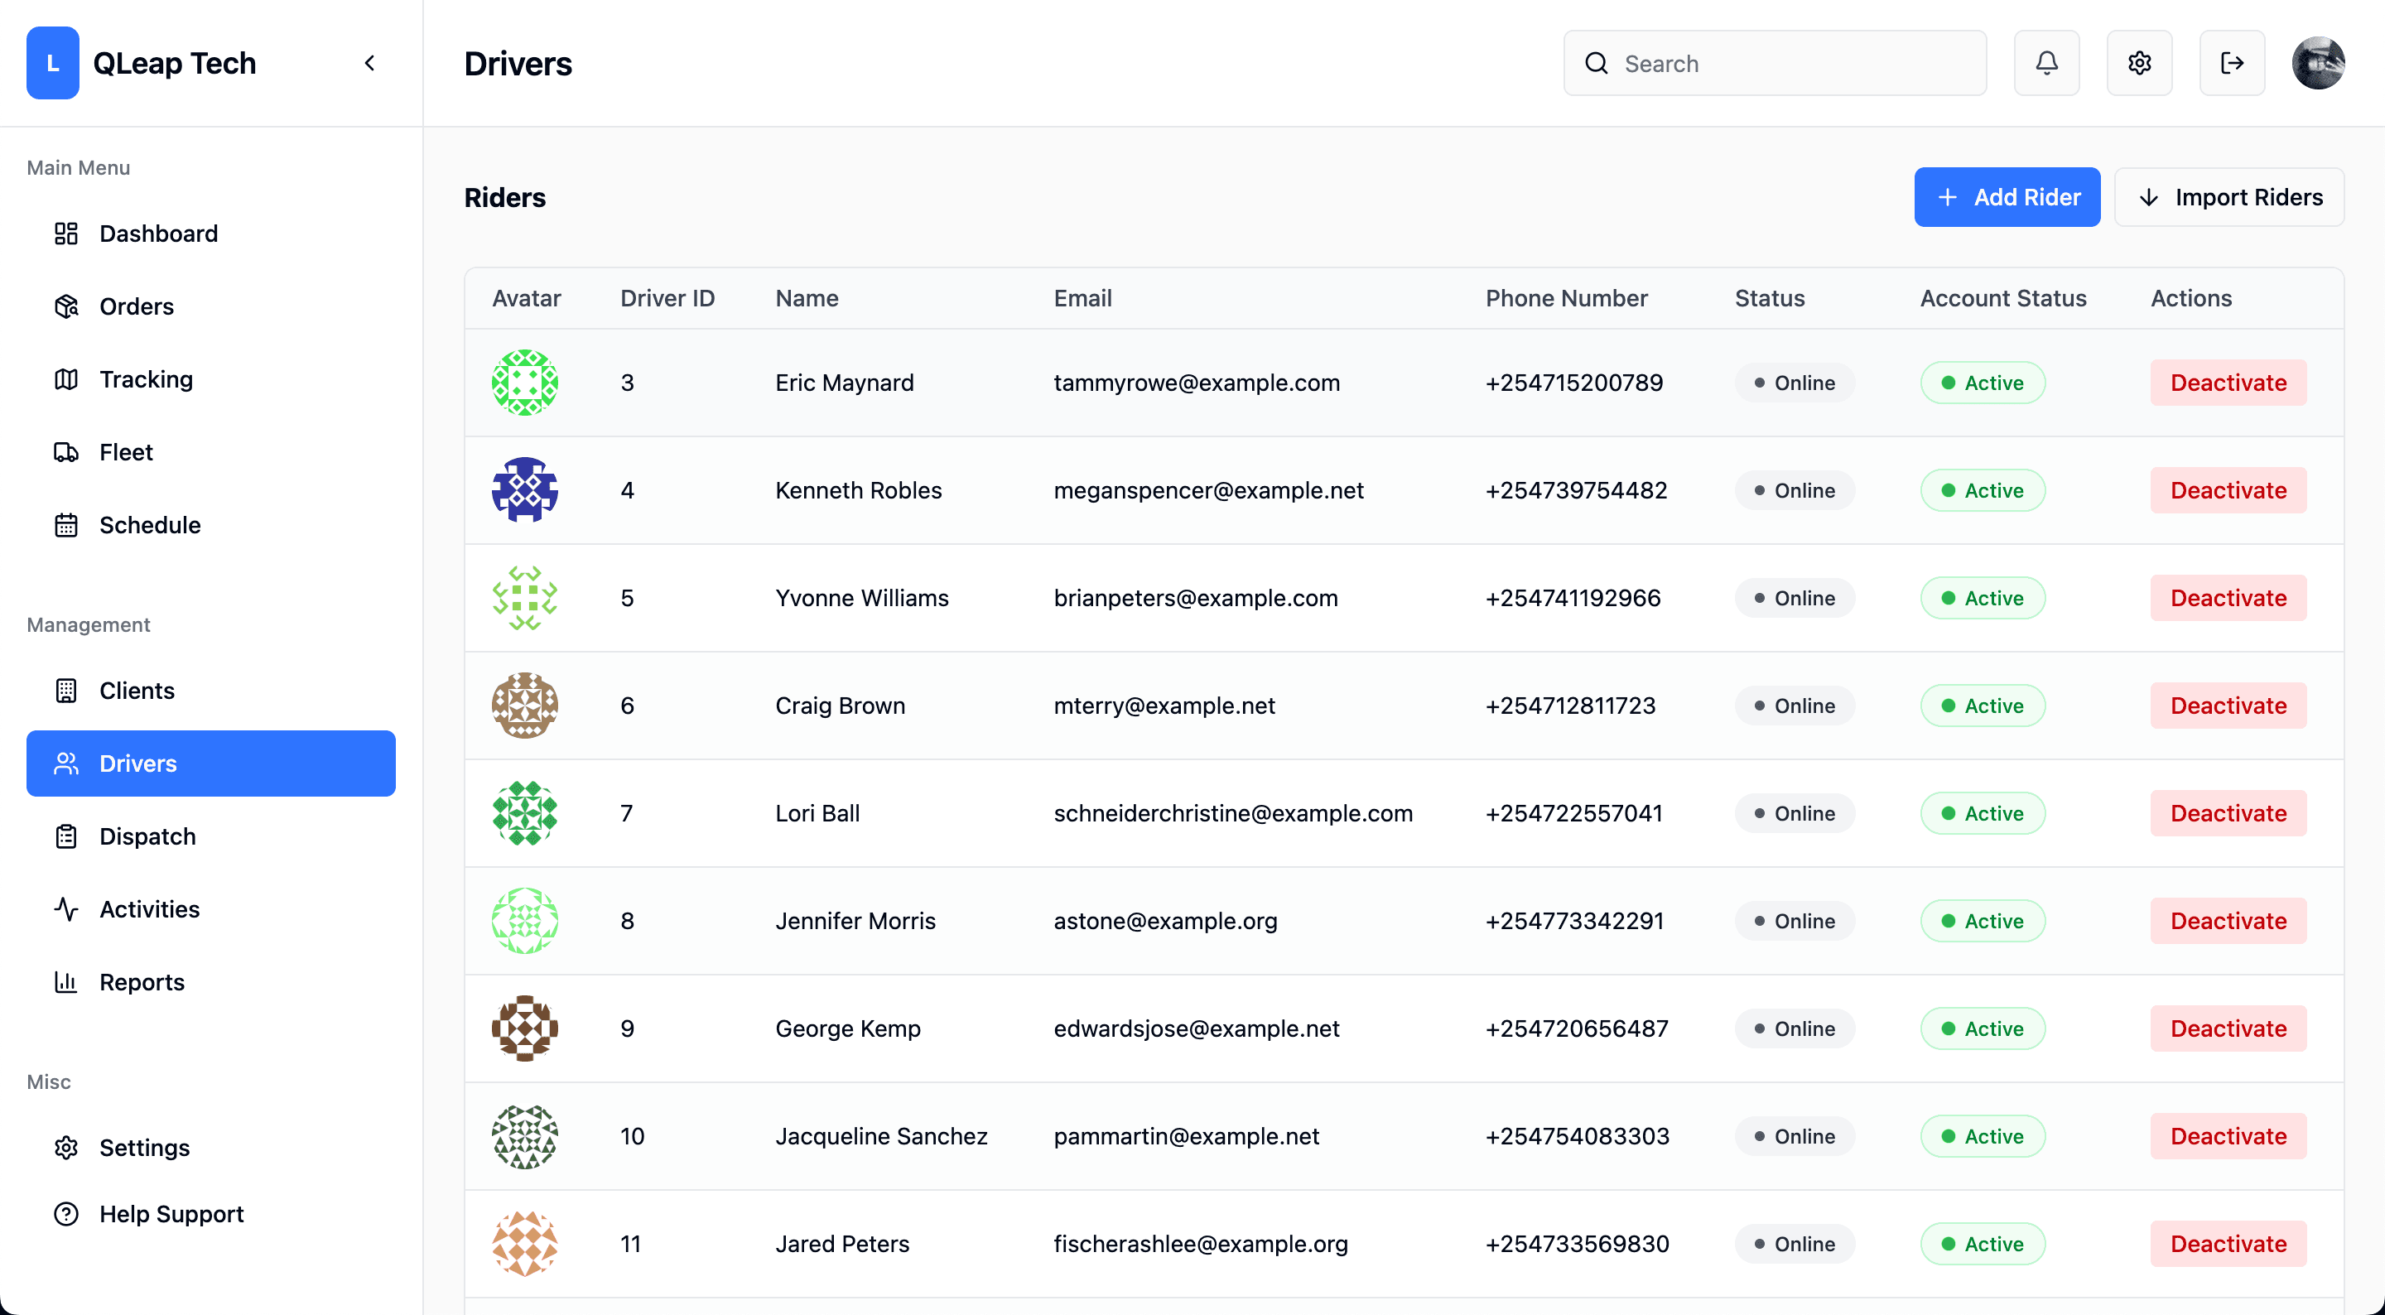Click the QLeap Tech logo icon

[53, 63]
